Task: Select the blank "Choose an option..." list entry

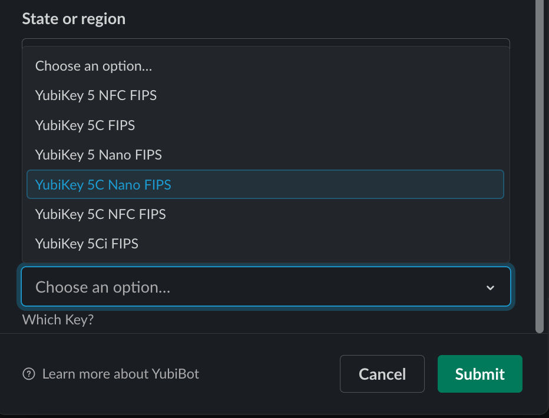Action: (x=94, y=66)
